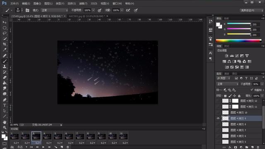The height and width of the screenshot is (149, 265).
Task: Toggle lock transparent pixels
Action: click(225, 96)
